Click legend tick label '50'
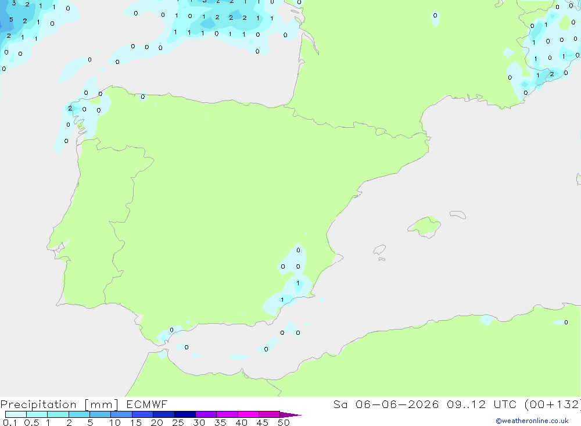The image size is (581, 426). (x=284, y=423)
